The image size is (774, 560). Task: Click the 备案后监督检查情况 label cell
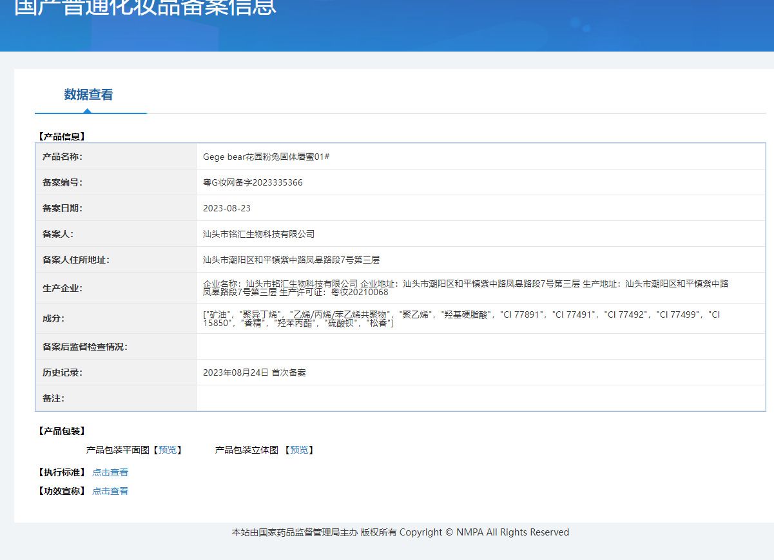coord(85,347)
